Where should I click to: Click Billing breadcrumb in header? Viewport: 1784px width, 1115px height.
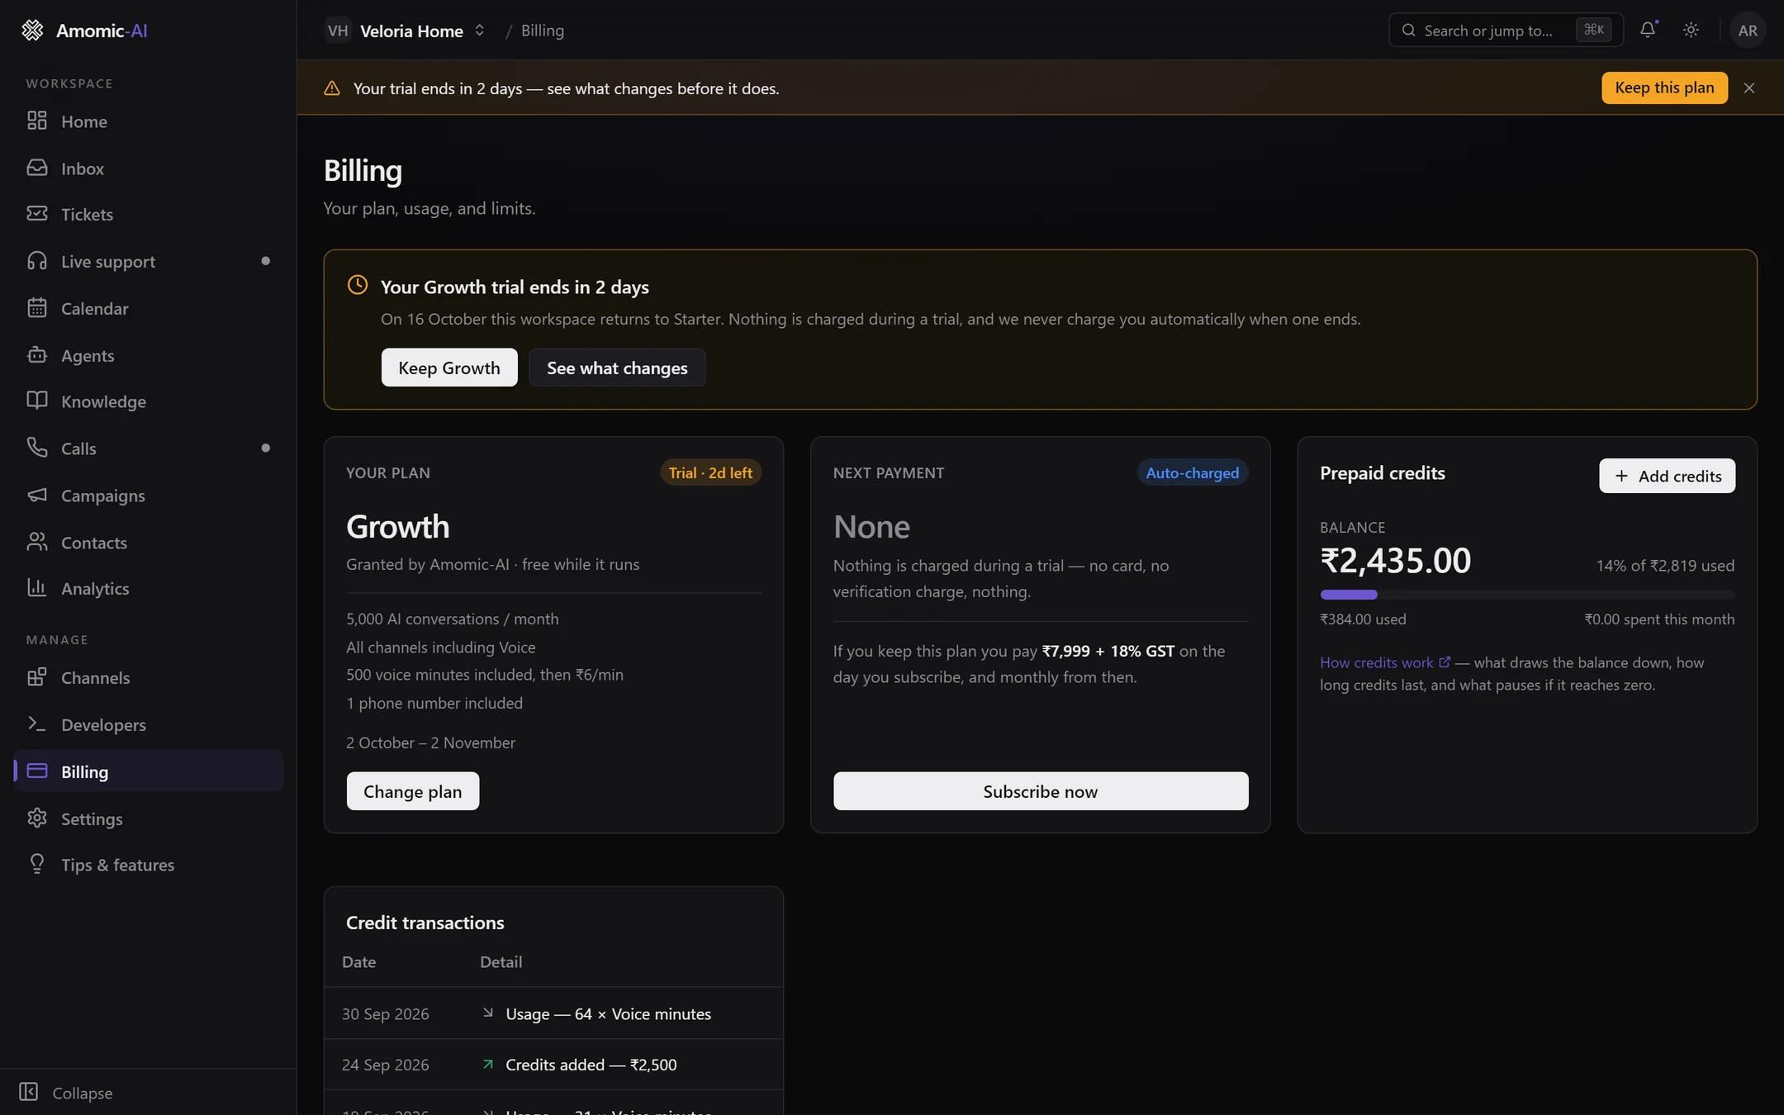[543, 31]
